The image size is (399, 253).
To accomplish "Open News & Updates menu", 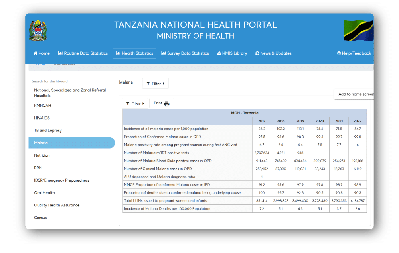I will (273, 53).
